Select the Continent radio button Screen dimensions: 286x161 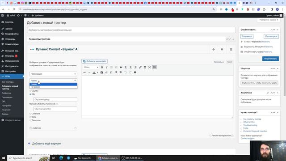pos(30,114)
